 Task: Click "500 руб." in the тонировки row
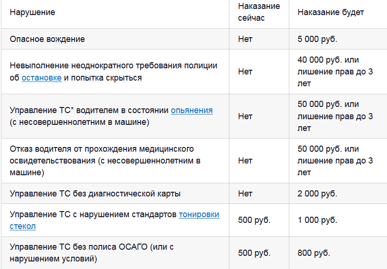pyautogui.click(x=254, y=220)
